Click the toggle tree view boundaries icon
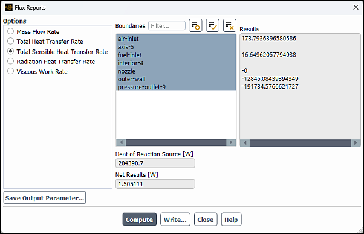364x234 pixels. point(195,25)
